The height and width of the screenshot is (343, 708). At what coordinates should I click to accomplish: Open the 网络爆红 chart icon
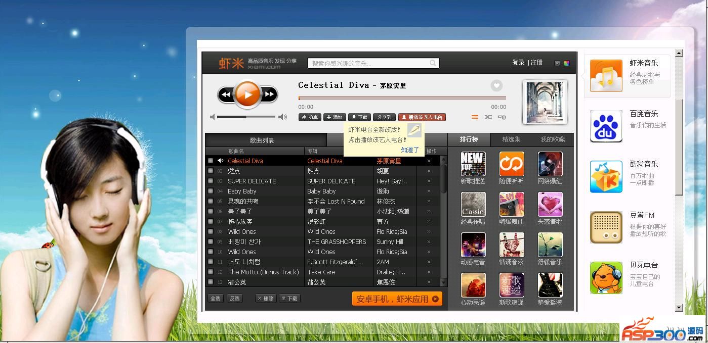click(550, 164)
